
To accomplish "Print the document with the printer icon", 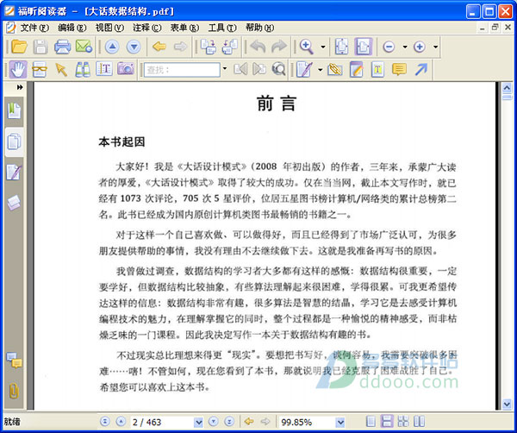I will tap(62, 47).
